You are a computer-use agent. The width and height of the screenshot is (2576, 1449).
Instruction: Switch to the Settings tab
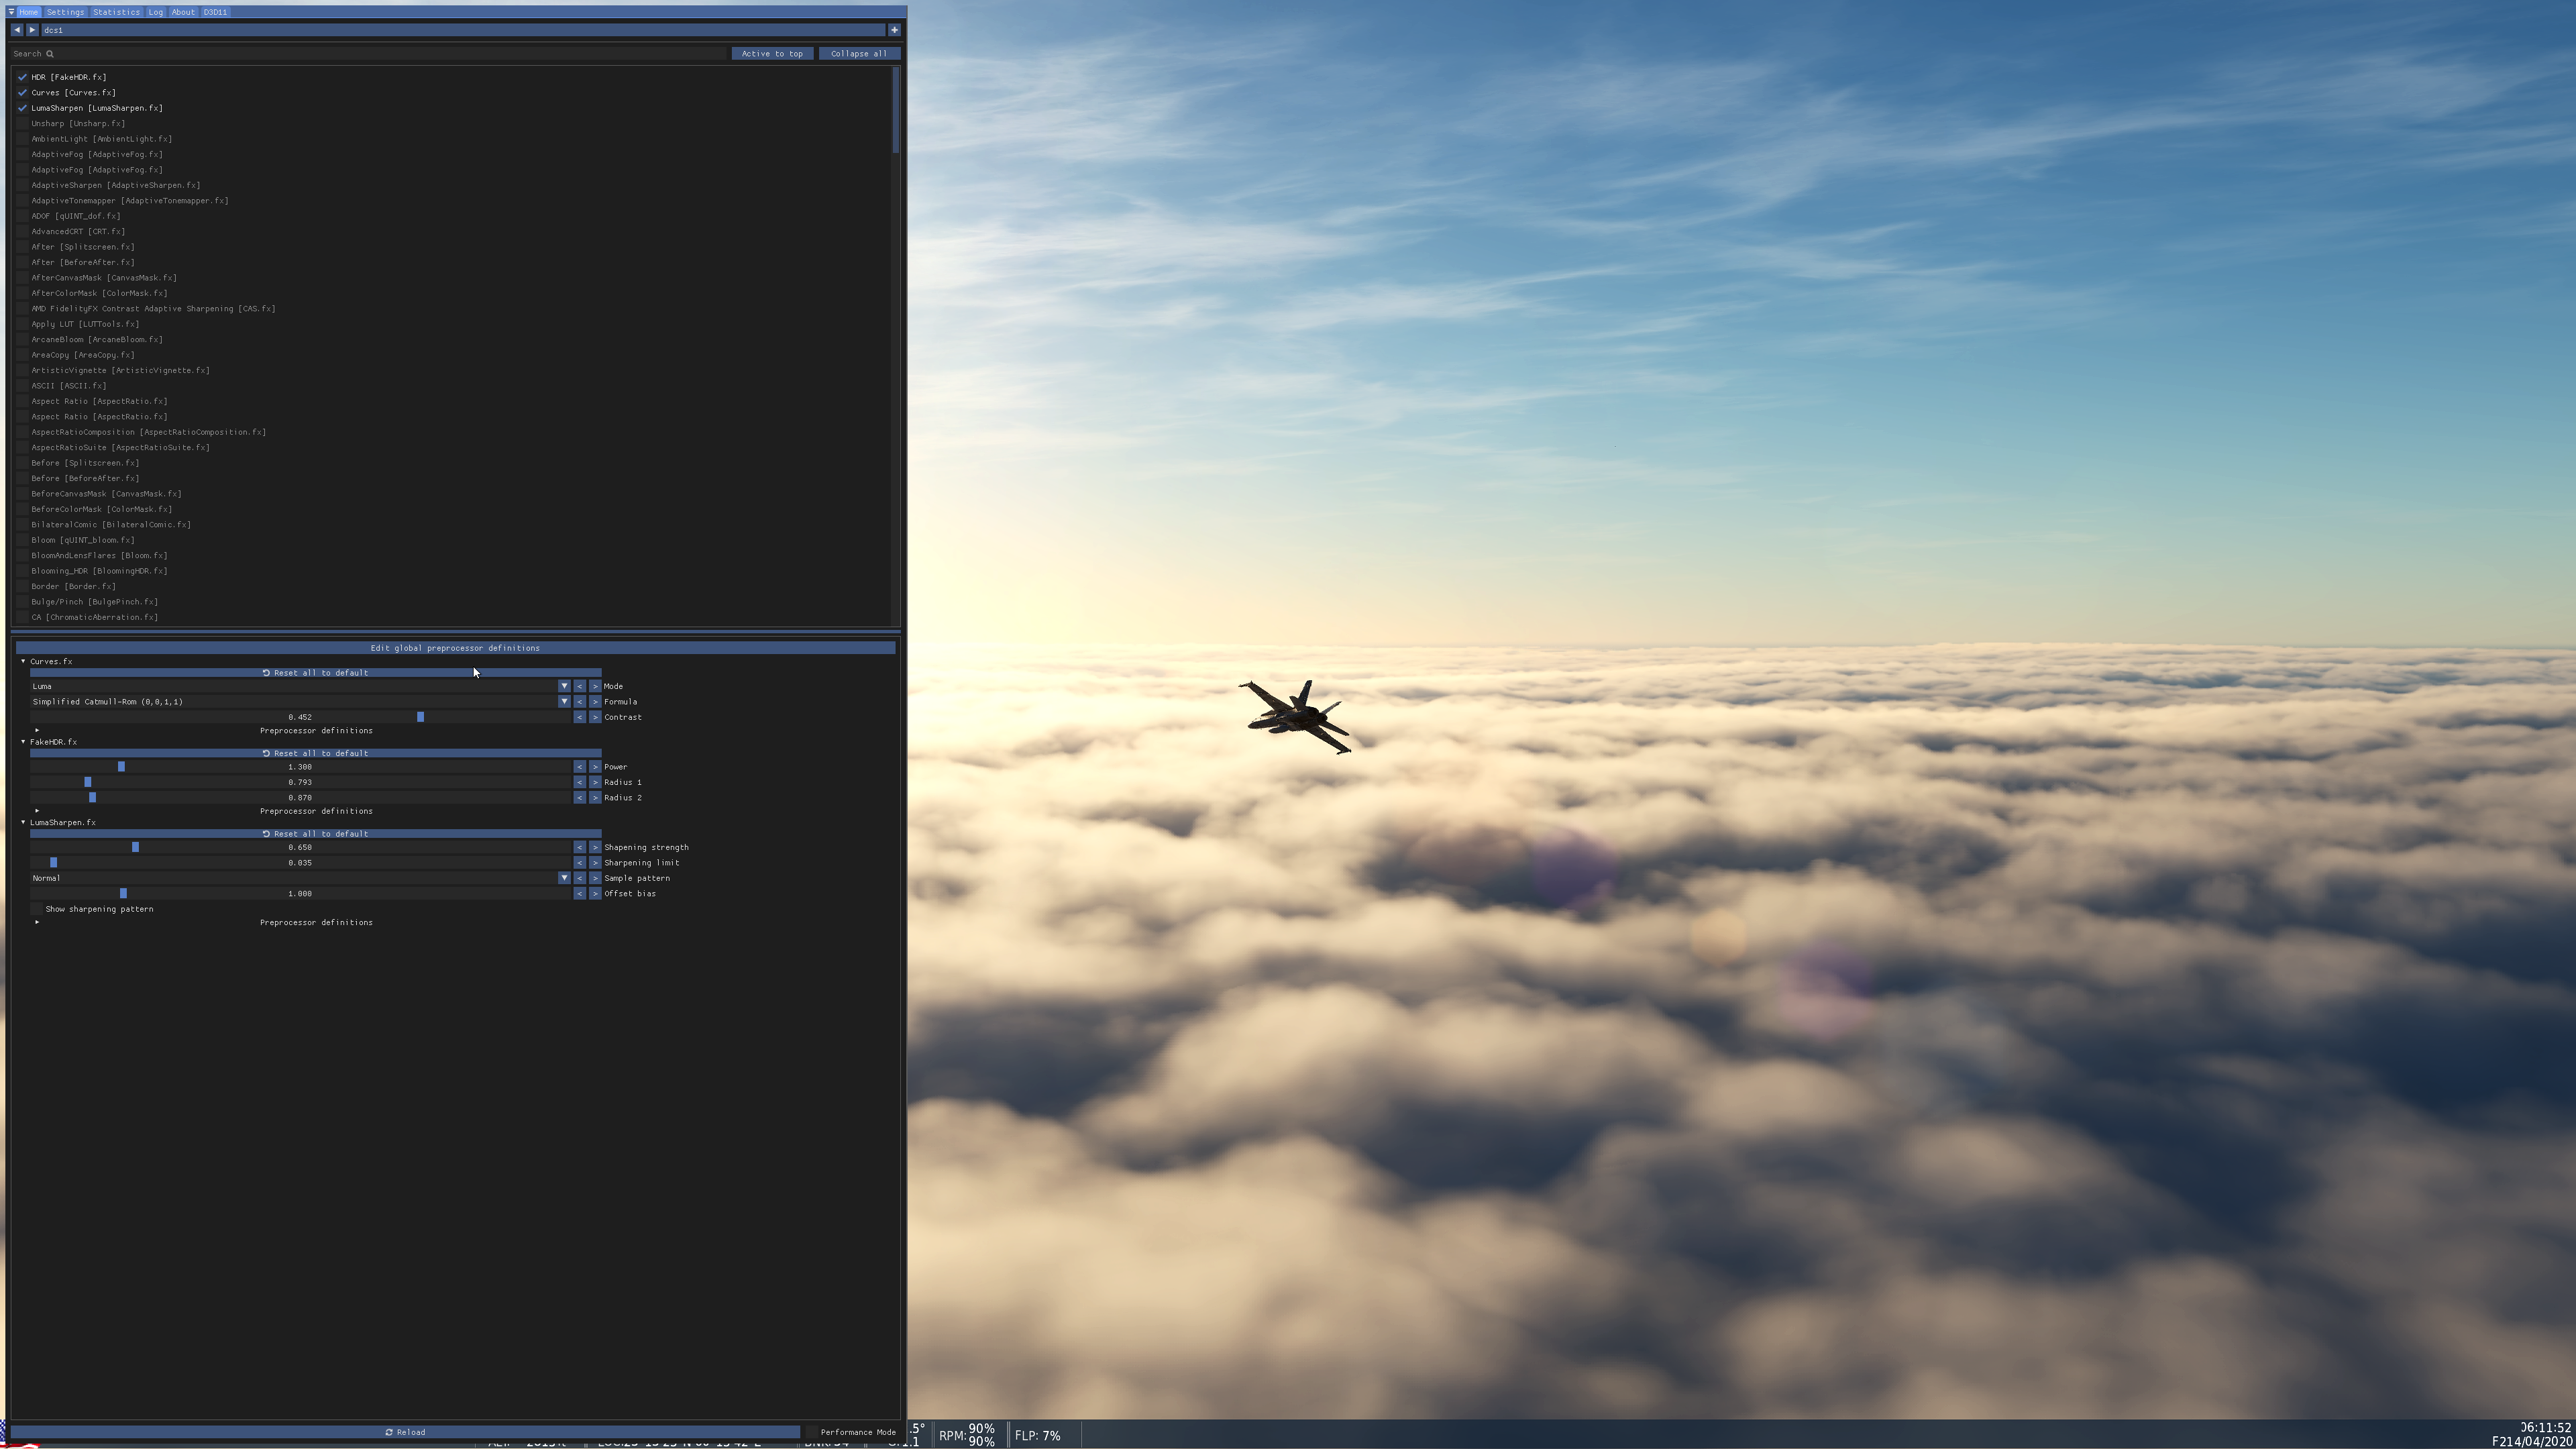[65, 12]
